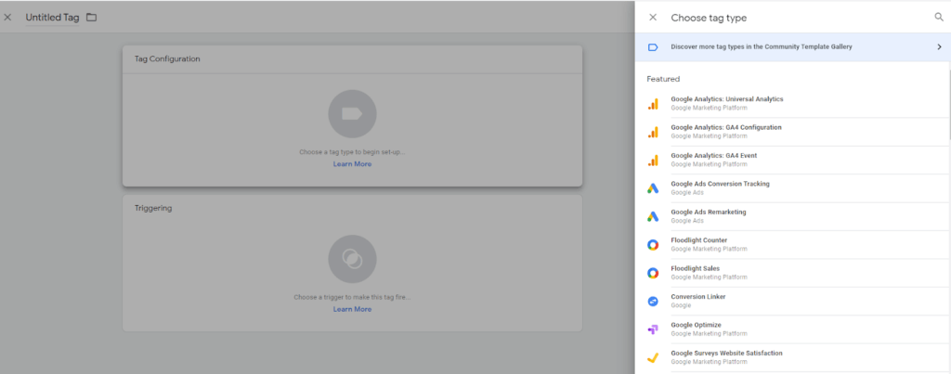Open Discover more tag types banner
Viewport: 951px width, 374px height.
point(761,46)
